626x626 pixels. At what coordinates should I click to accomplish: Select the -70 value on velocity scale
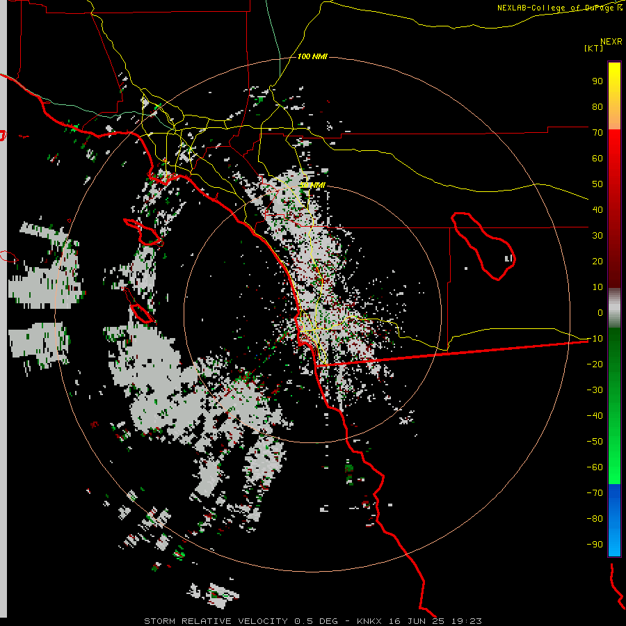point(595,493)
